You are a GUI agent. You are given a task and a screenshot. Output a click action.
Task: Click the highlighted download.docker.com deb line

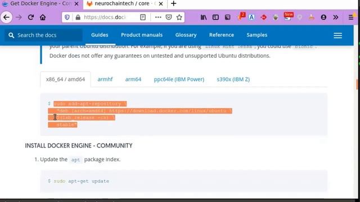[x=140, y=111]
